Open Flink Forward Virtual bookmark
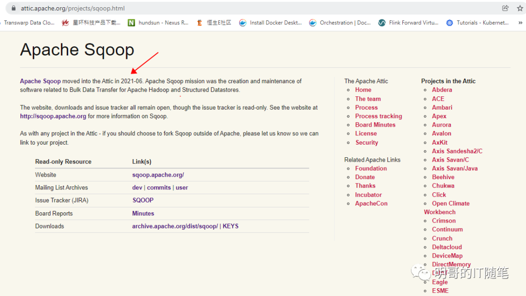This screenshot has width=526, height=296. tap(408, 23)
